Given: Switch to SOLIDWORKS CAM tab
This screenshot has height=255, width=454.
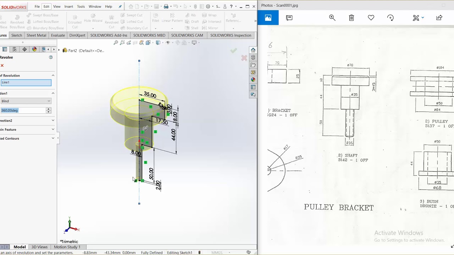Looking at the screenshot, I should (187, 35).
